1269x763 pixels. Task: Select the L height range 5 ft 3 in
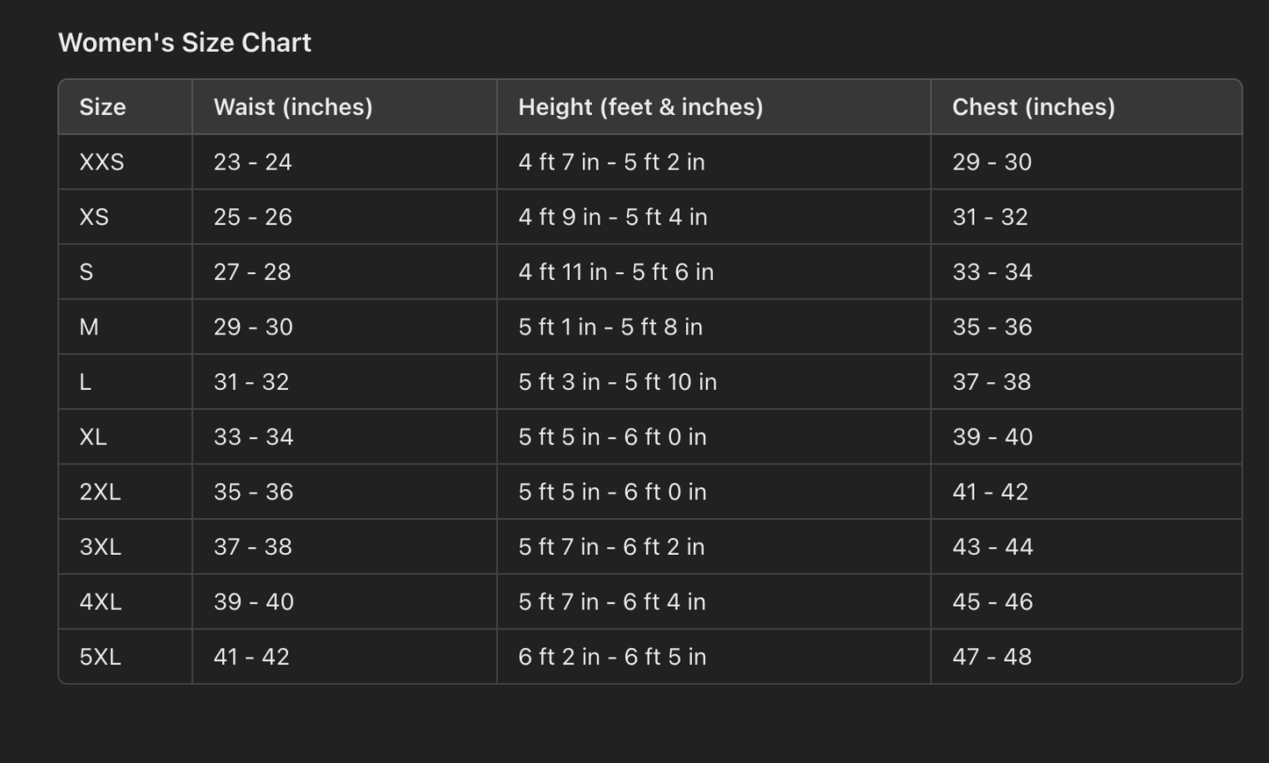[x=616, y=382]
